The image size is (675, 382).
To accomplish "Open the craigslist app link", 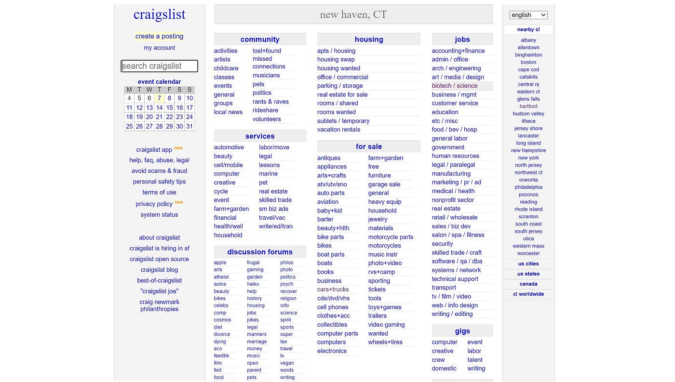I will pyautogui.click(x=154, y=150).
